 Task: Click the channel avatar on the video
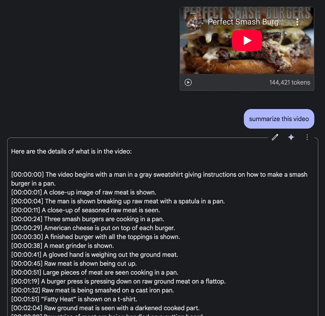pyautogui.click(x=194, y=22)
